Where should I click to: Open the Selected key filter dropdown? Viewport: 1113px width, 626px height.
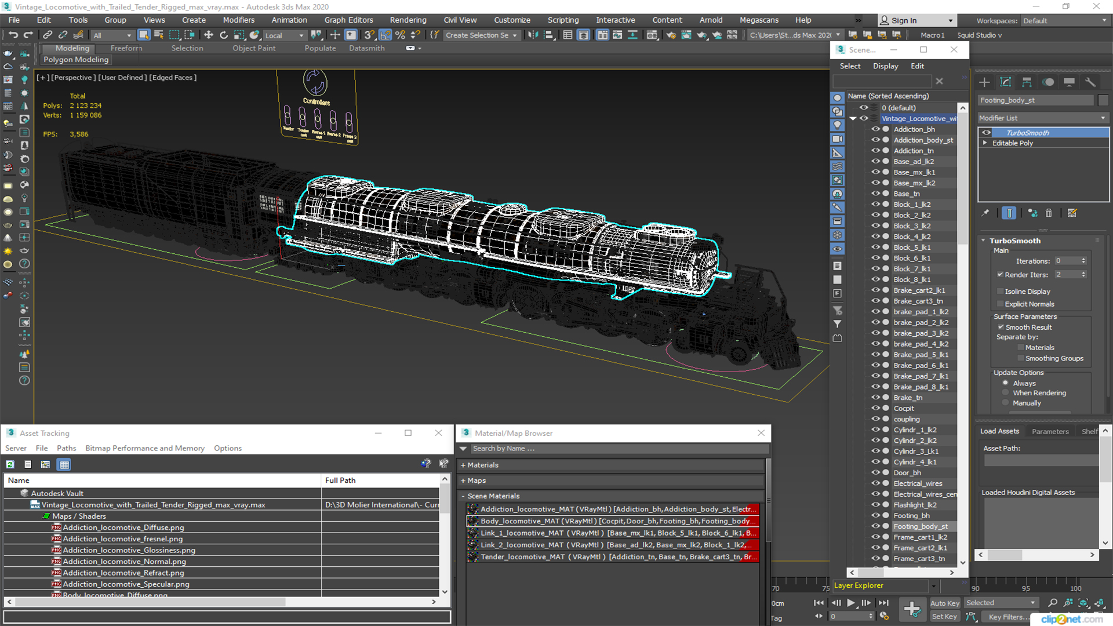point(1001,603)
